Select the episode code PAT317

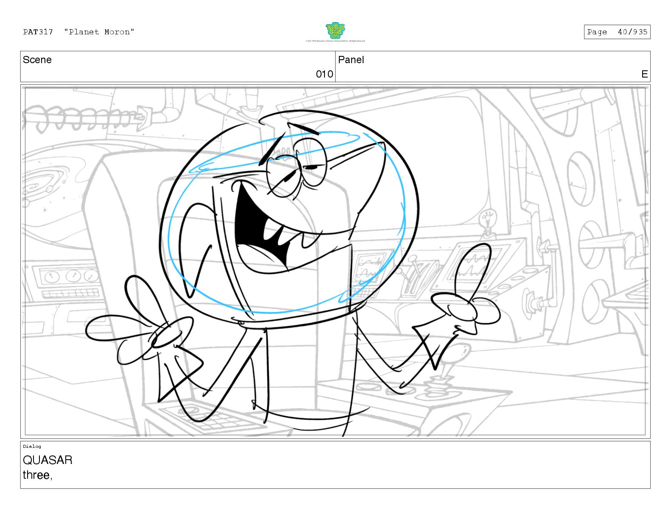click(x=38, y=32)
